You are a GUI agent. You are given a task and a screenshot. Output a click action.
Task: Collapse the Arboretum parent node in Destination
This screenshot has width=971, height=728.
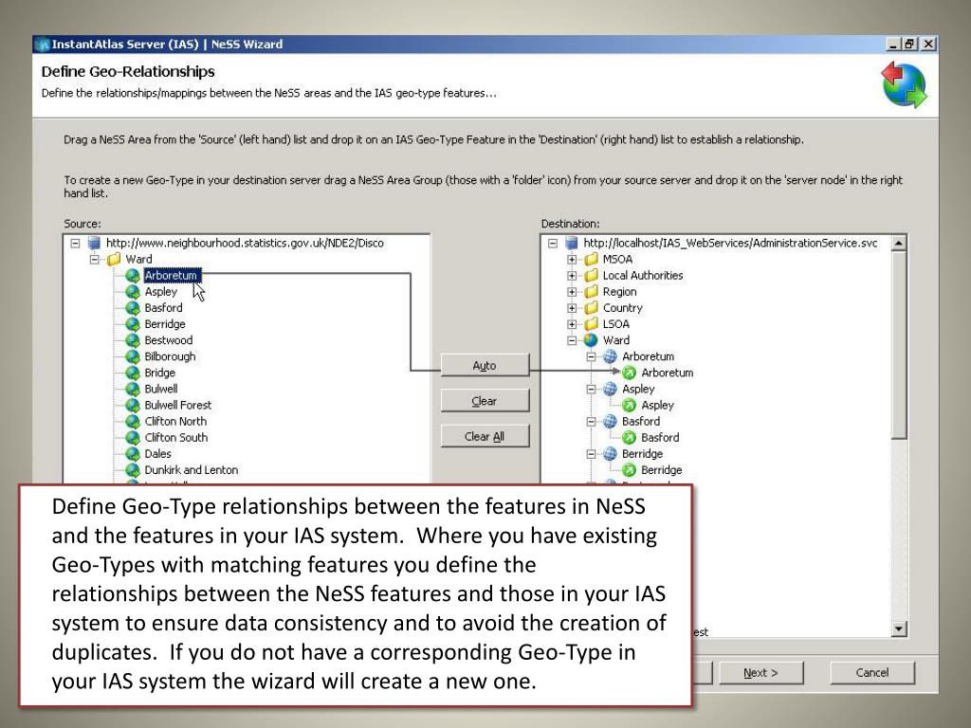[x=592, y=356]
